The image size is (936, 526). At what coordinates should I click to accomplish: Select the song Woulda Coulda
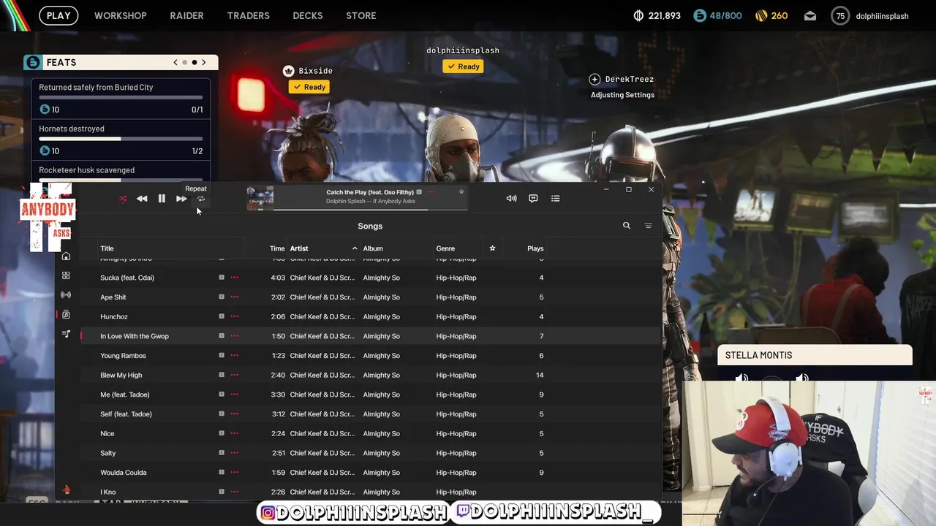(124, 473)
